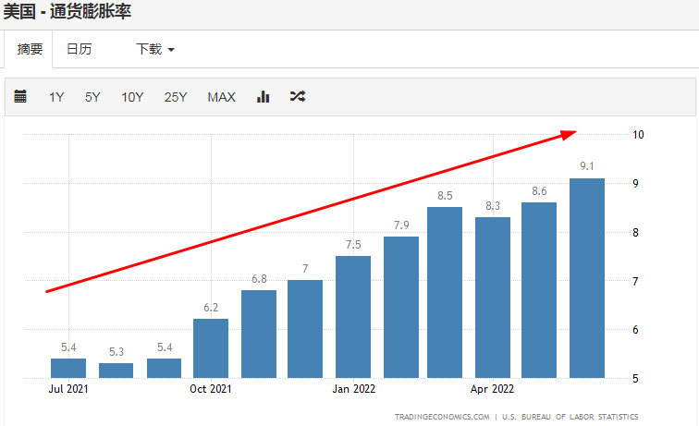Select the 10Y time range
The height and width of the screenshot is (426, 699).
[132, 97]
